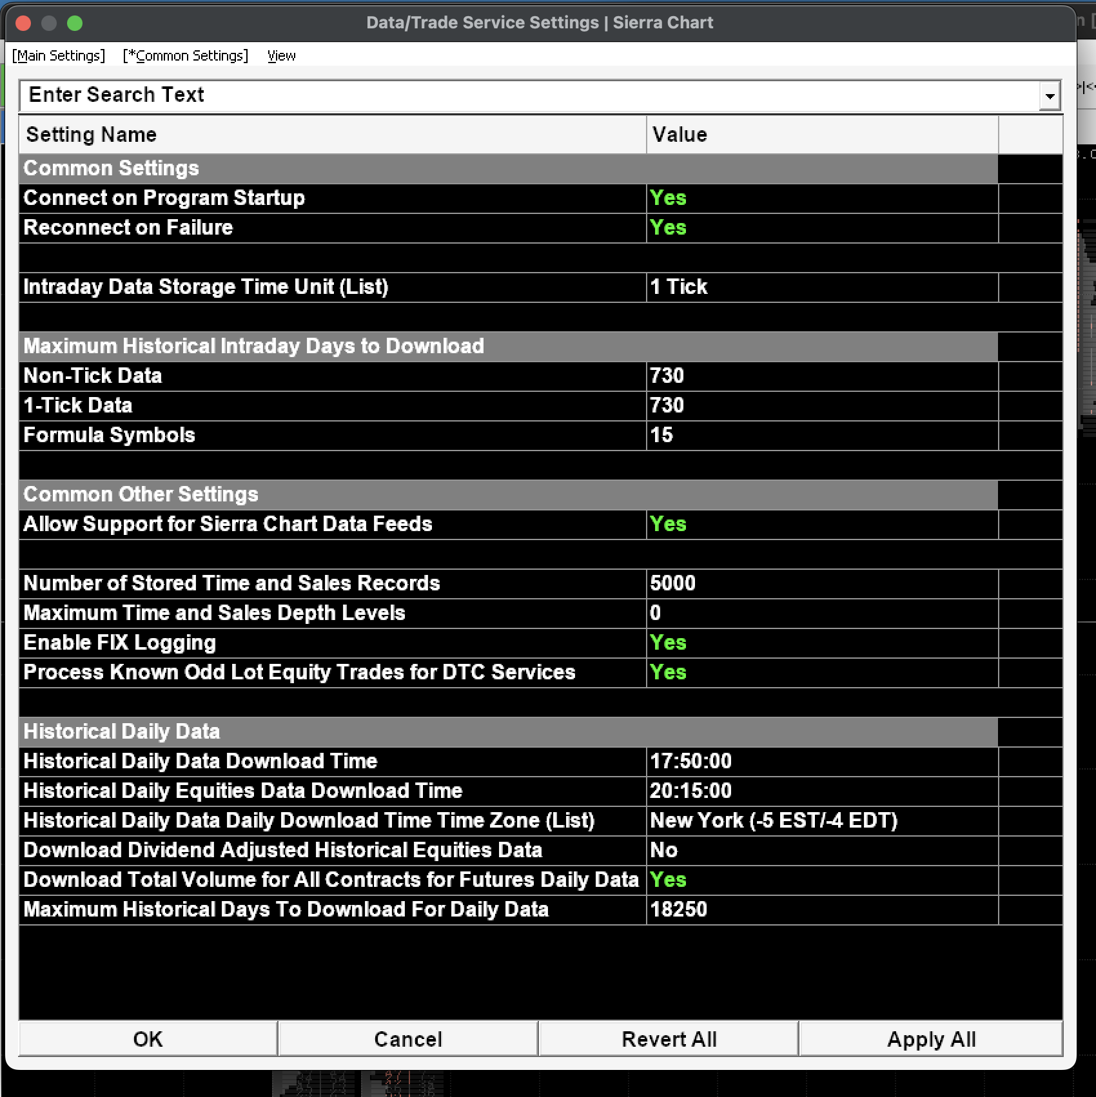Toggle Allow Support for Sierra Chart Data Feeds value
The image size is (1096, 1097).
point(822,525)
